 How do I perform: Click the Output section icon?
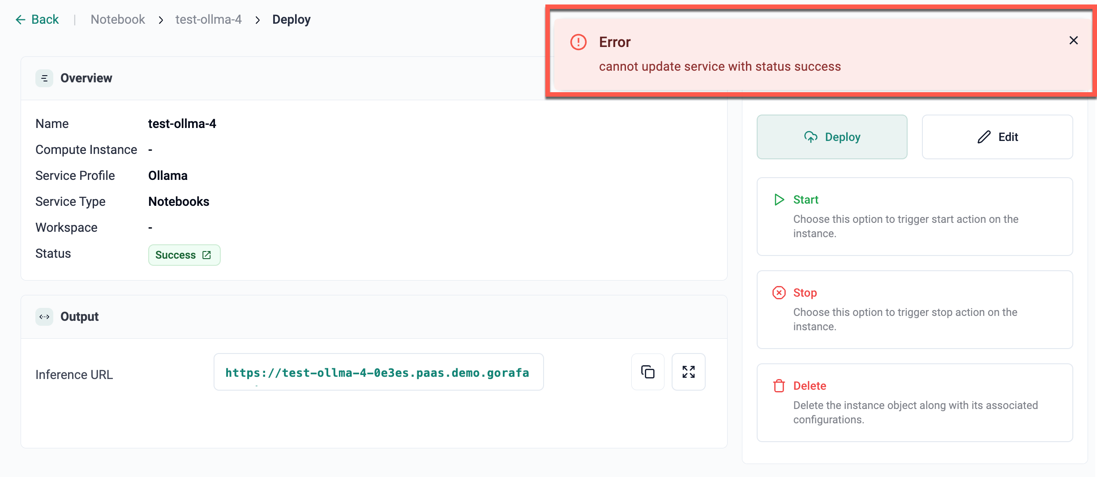point(44,317)
